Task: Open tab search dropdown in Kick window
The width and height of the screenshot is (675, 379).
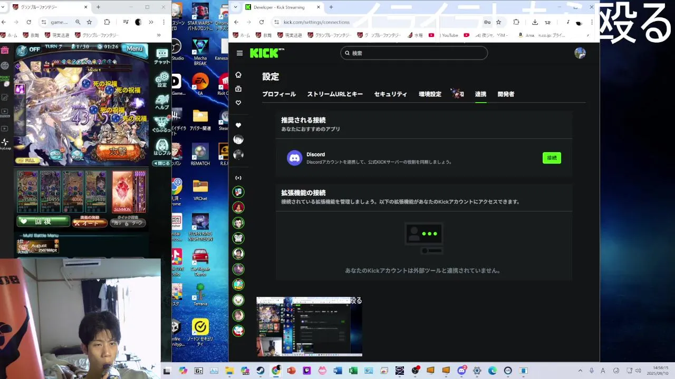Action: (x=236, y=7)
